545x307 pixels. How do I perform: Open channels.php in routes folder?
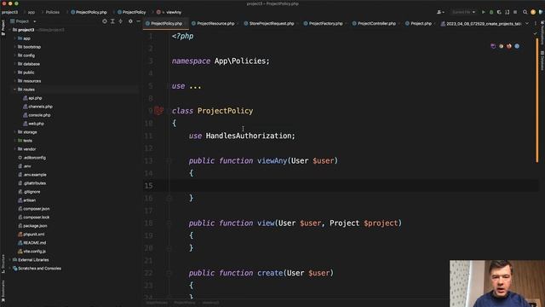(37, 107)
